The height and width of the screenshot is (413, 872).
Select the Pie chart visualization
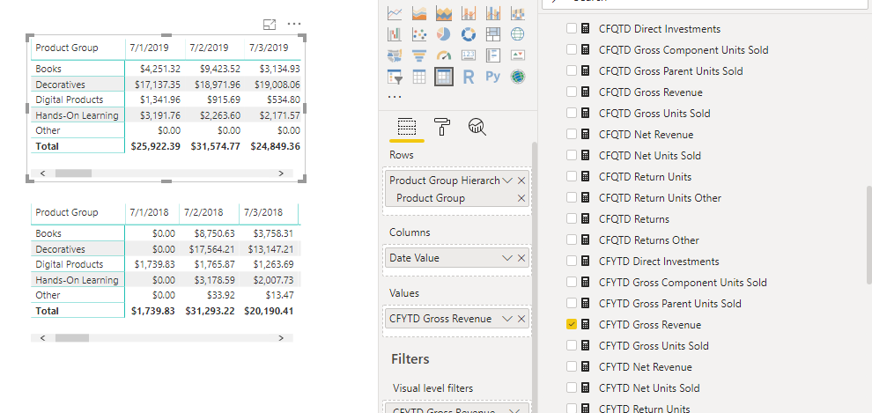(x=444, y=34)
